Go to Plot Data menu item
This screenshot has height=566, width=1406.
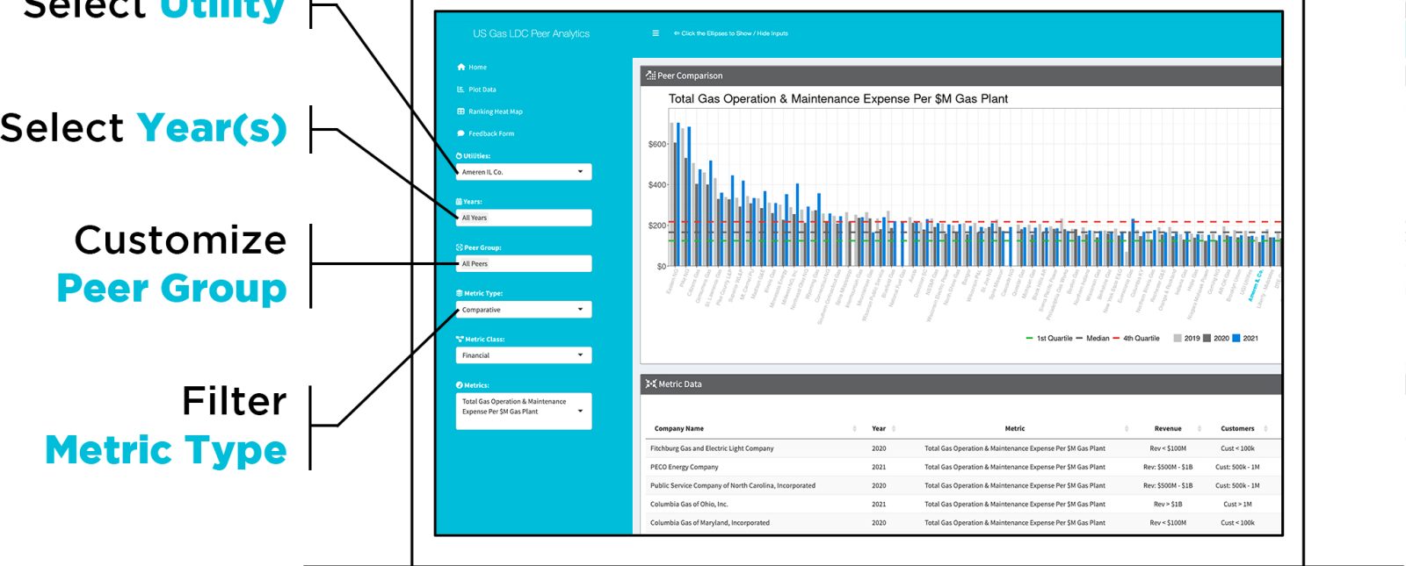pyautogui.click(x=482, y=90)
